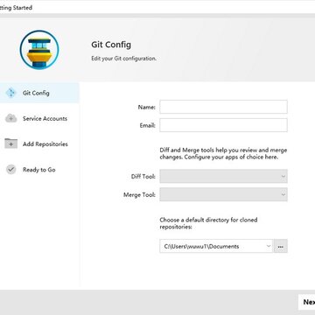315x315 pixels.
Task: Click the Service Accounts cloud icon
Action: click(11, 118)
